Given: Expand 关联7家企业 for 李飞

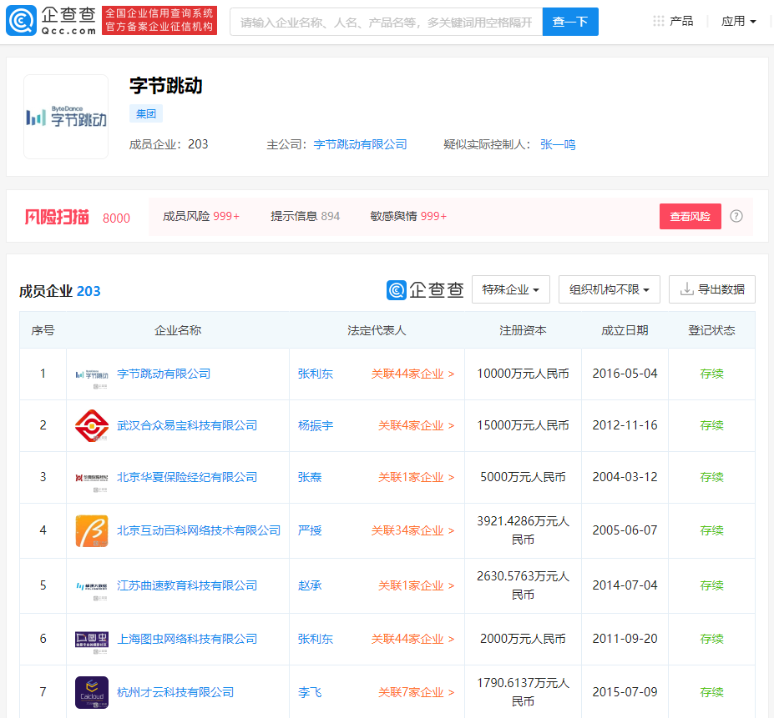Looking at the screenshot, I should pos(416,692).
